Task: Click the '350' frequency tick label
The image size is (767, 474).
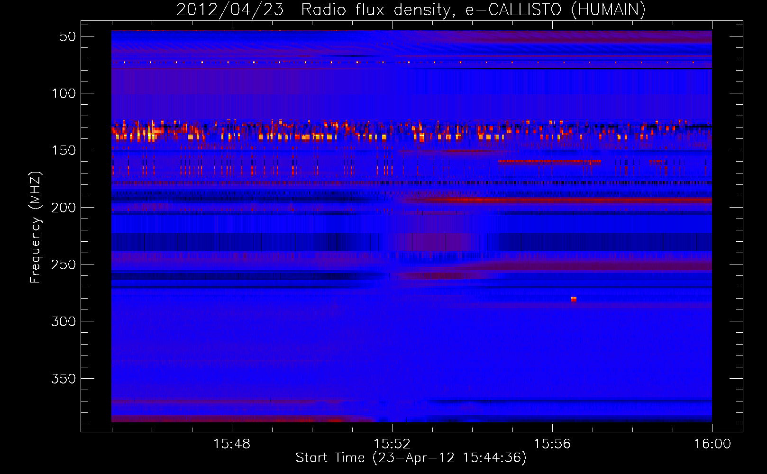Action: tap(64, 379)
